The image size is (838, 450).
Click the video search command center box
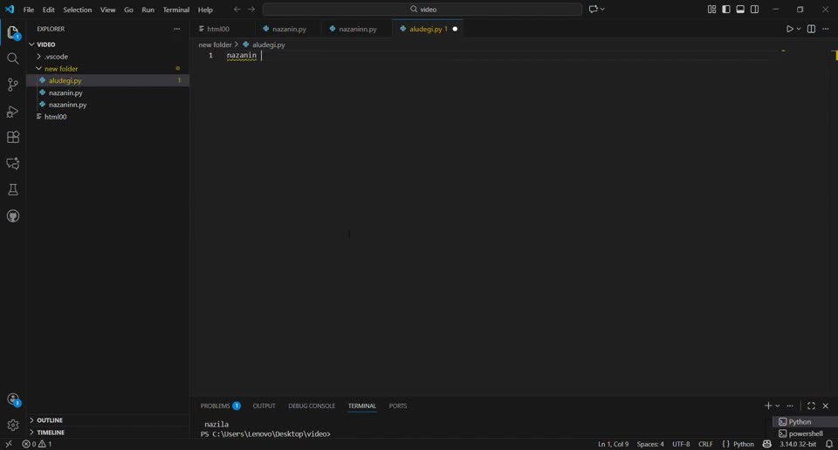(422, 10)
